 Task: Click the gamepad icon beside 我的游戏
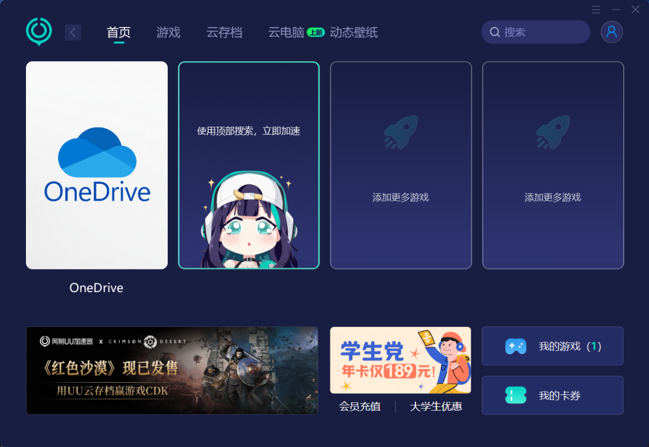515,346
